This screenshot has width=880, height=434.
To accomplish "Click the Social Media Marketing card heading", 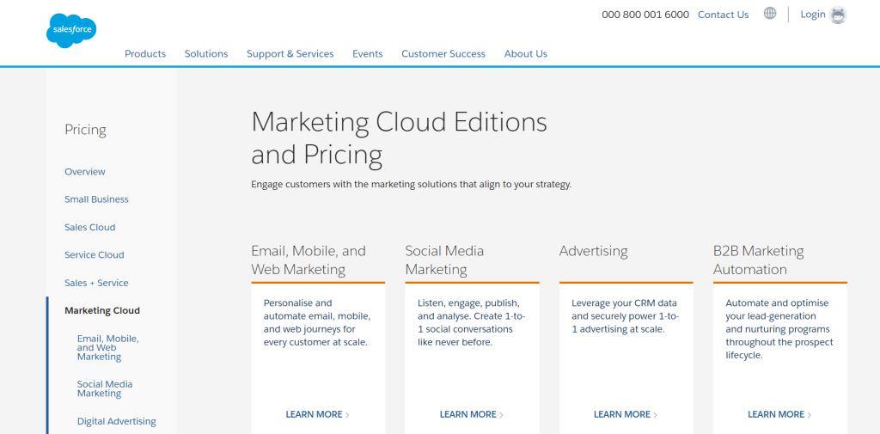I will [444, 260].
